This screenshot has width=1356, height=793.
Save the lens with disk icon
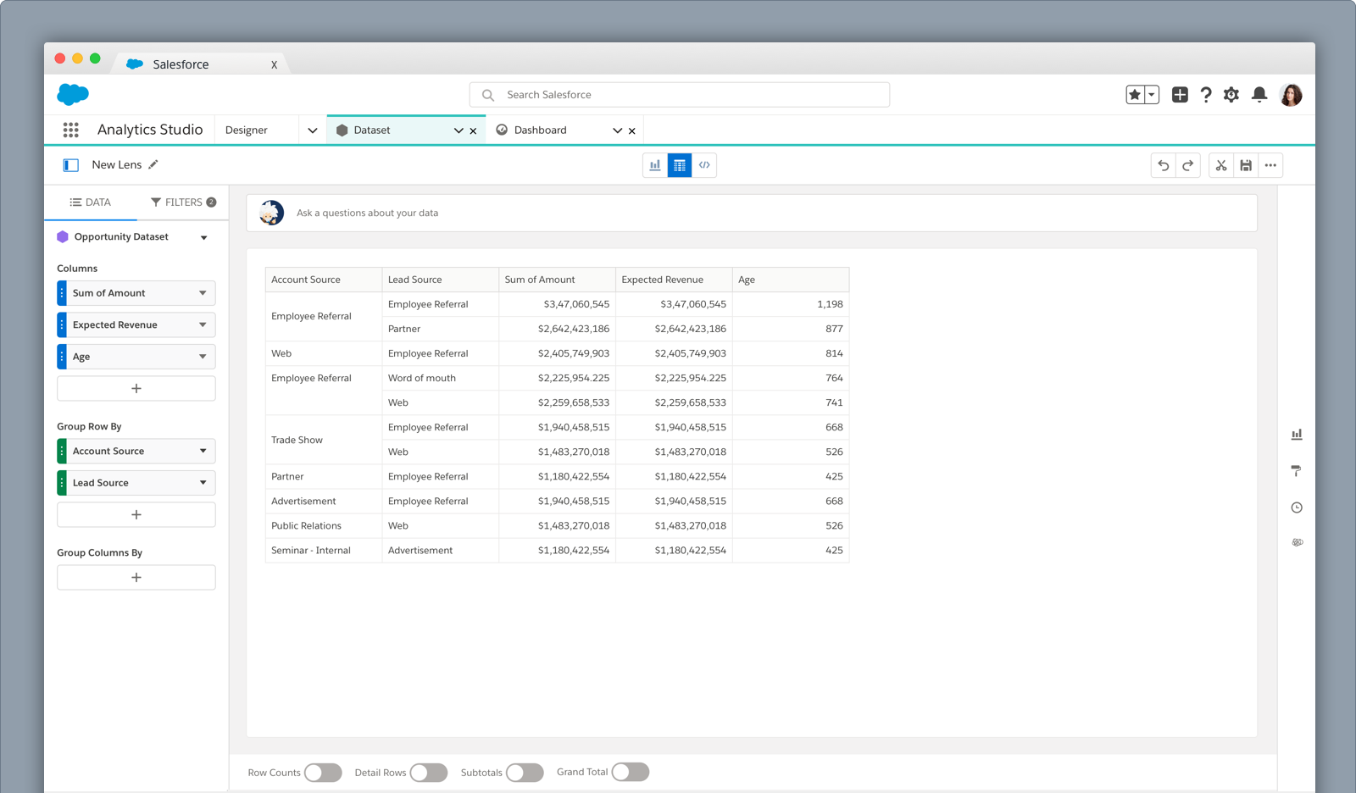[x=1245, y=165]
